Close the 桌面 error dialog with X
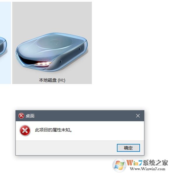 coord(138,116)
